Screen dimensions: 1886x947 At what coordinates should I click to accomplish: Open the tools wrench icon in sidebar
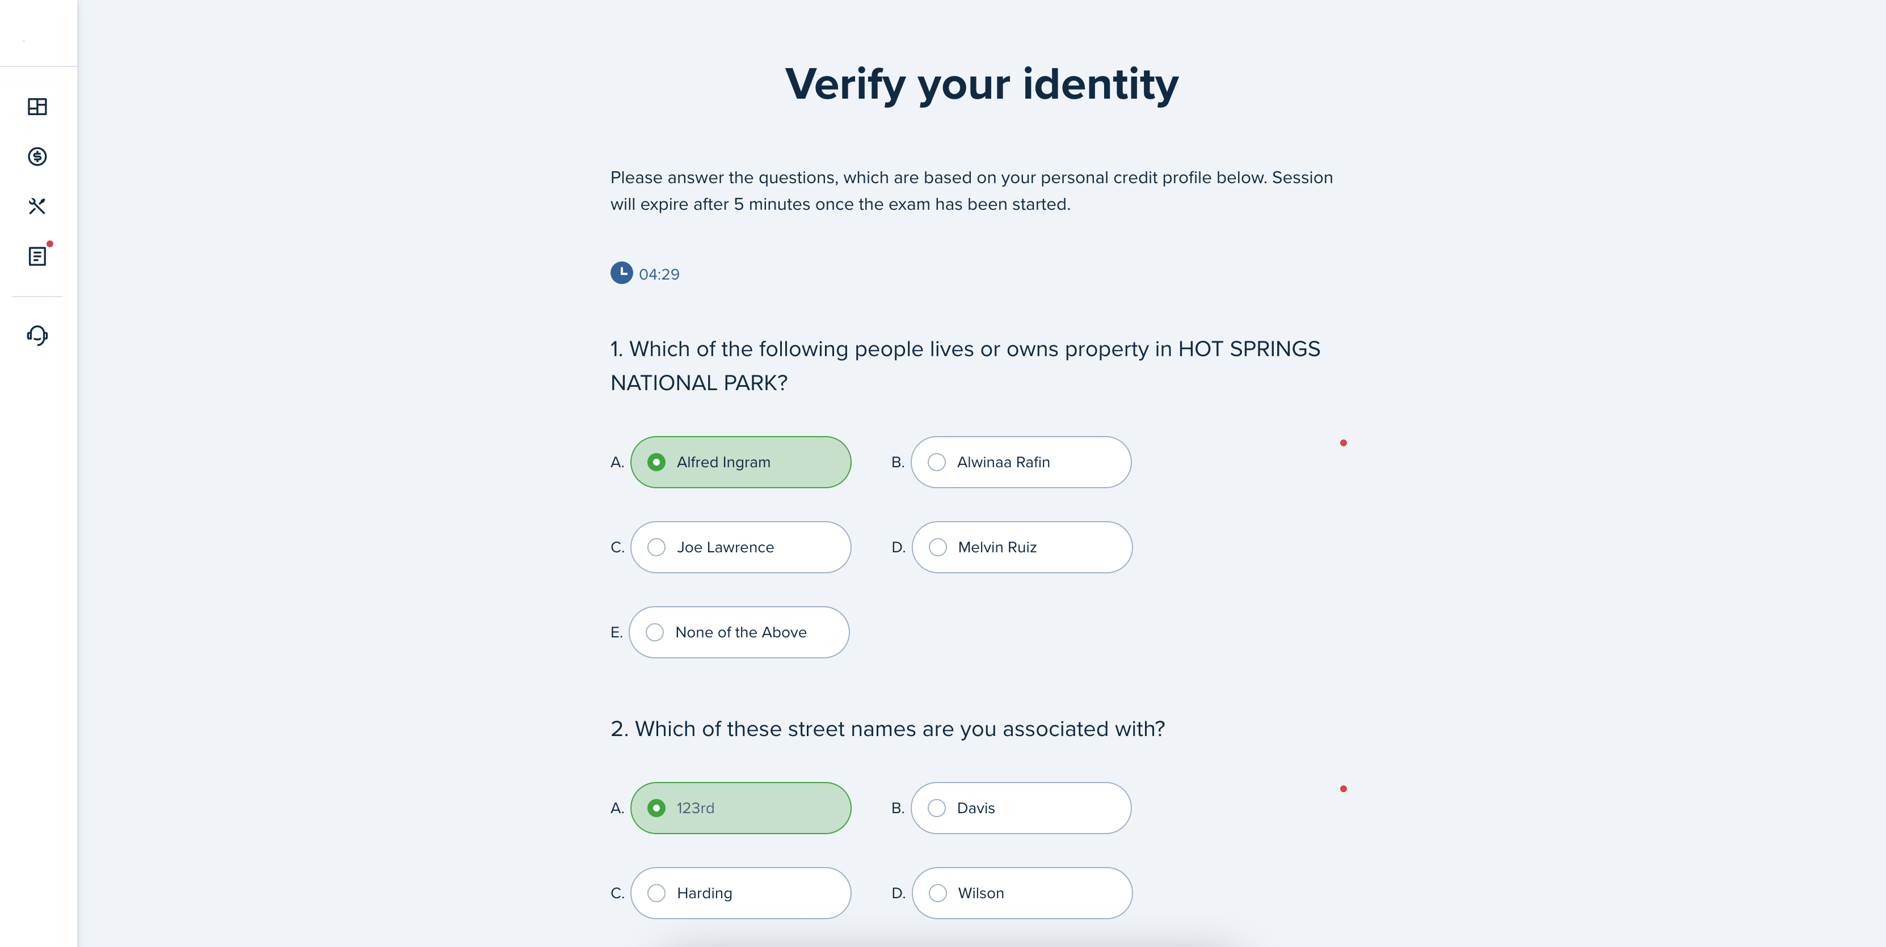point(37,206)
